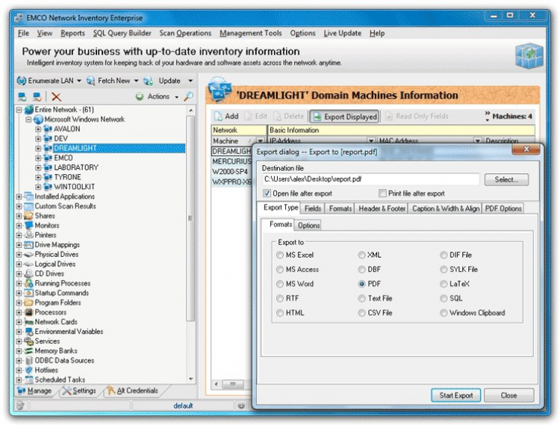Select Windows Clipboard export target
This screenshot has height=425, width=560.
tap(444, 313)
